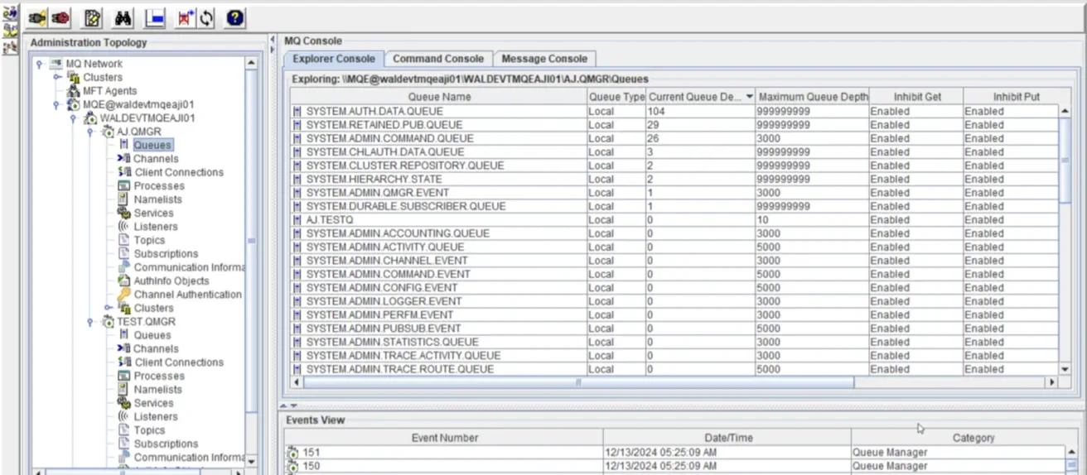The height and width of the screenshot is (475, 1087).
Task: Expand Clusters under AJ.QMGR
Action: tap(108, 308)
